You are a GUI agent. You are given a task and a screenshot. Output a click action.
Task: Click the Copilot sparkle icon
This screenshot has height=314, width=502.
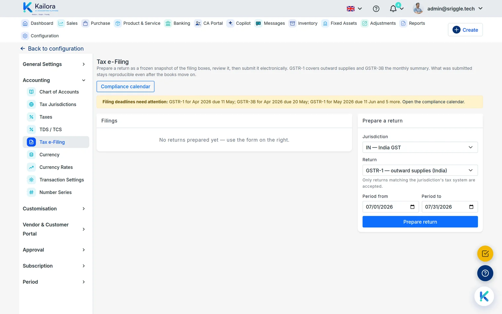[x=231, y=23]
